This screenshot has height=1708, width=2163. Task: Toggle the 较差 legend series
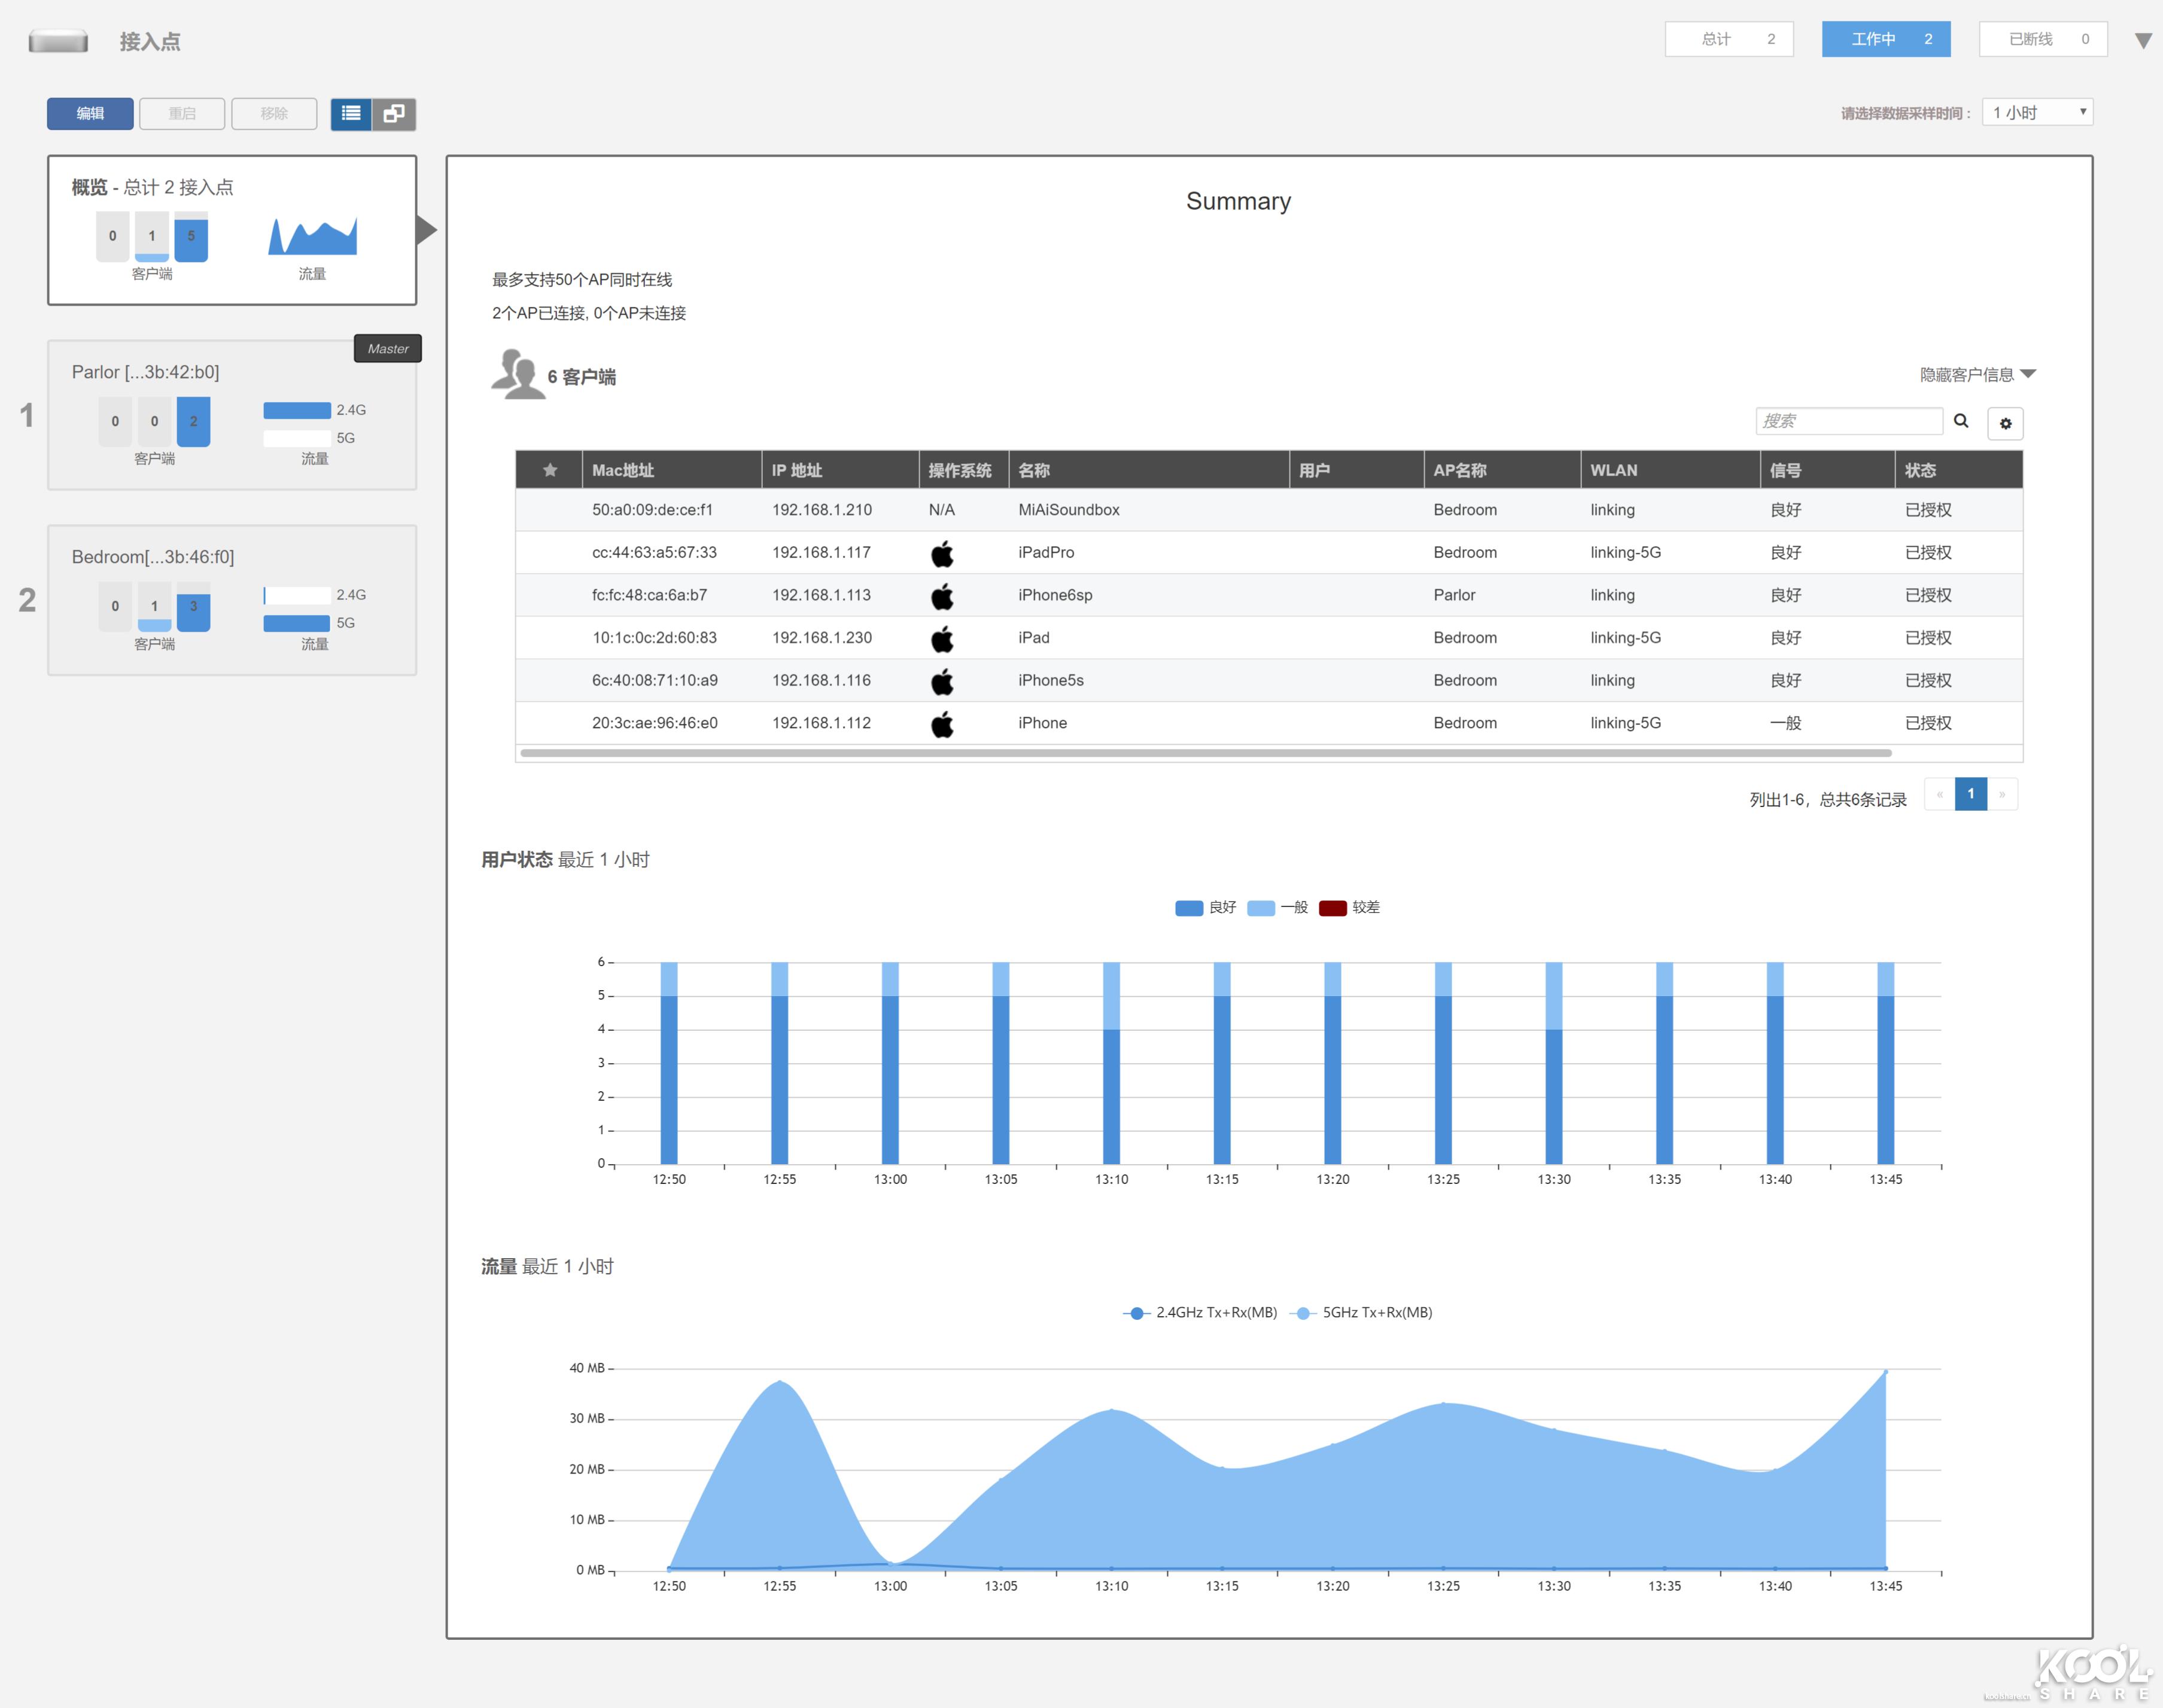1350,907
